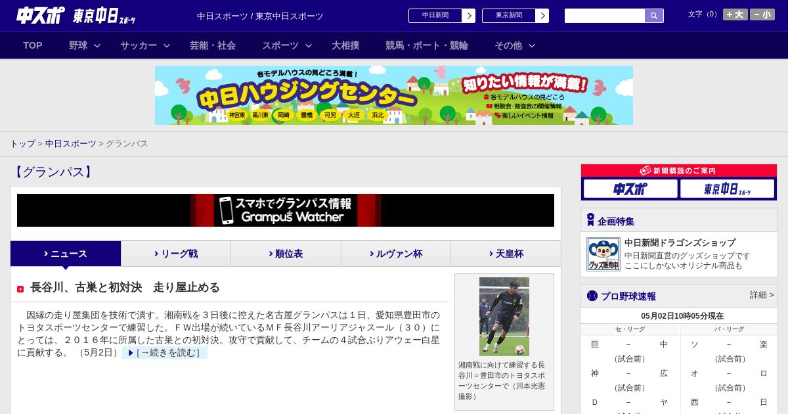
Task: Expand the サッカー dropdown chevron
Action: (167, 45)
